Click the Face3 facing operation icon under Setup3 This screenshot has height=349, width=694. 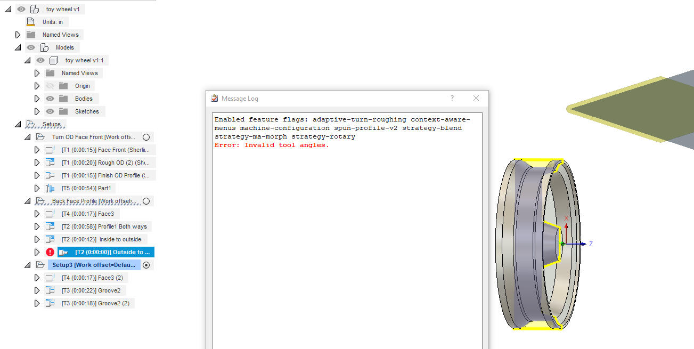click(49, 277)
